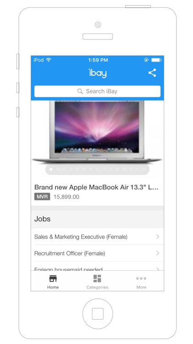The width and height of the screenshot is (193, 344).
Task: Open Brand new Apple MacBook Air listing
Action: (96, 187)
